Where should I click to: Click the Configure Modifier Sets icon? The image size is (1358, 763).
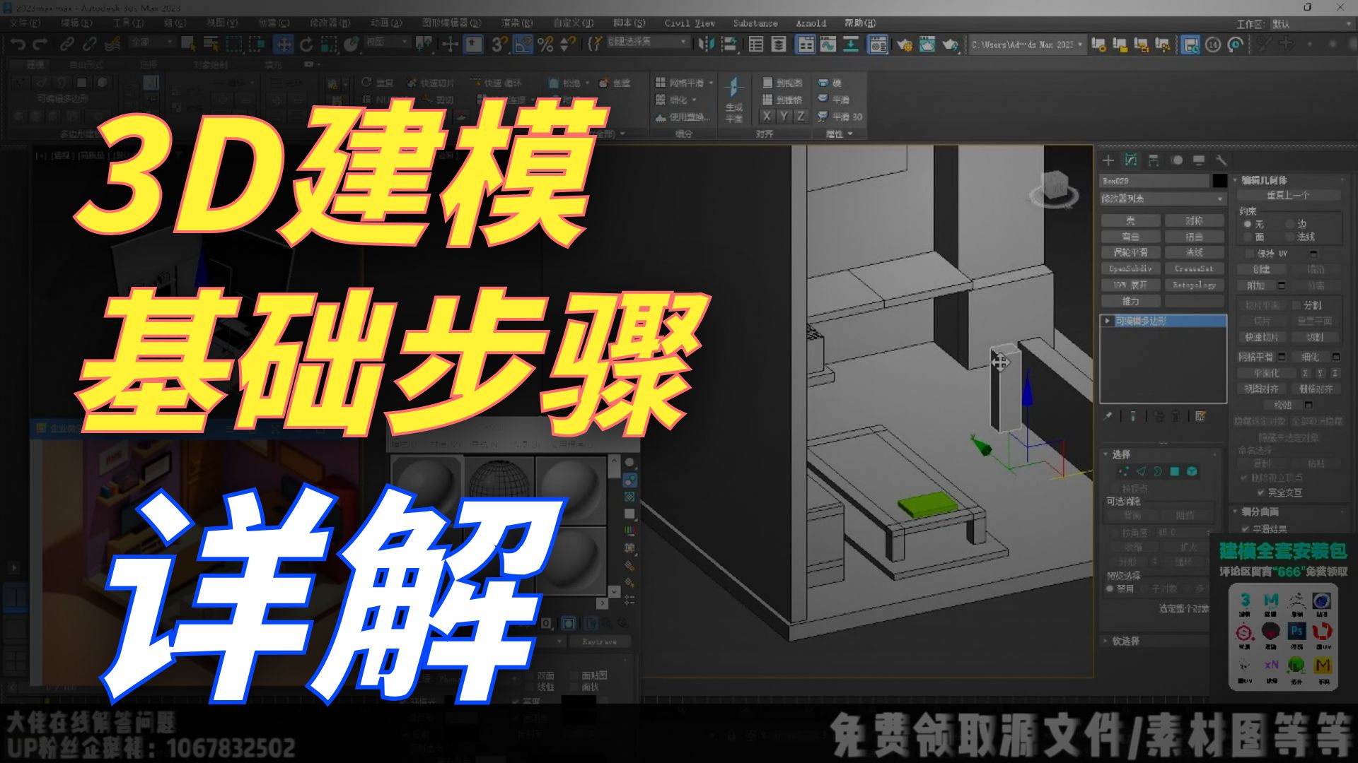click(1200, 416)
